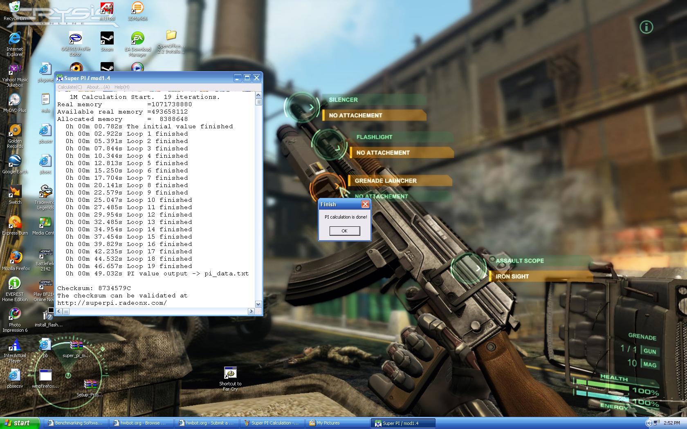
Task: Open the Switch desktop icon
Action: 15,195
